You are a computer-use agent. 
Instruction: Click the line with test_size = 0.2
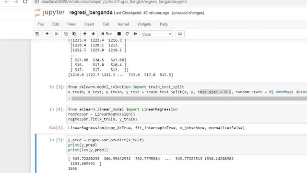click(x=188, y=92)
